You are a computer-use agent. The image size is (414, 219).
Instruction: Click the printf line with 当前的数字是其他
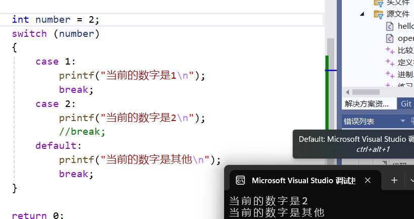tap(140, 159)
